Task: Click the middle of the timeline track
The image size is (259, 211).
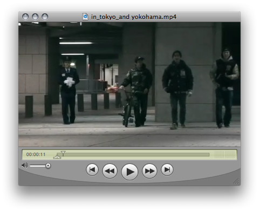Action: tap(133, 155)
